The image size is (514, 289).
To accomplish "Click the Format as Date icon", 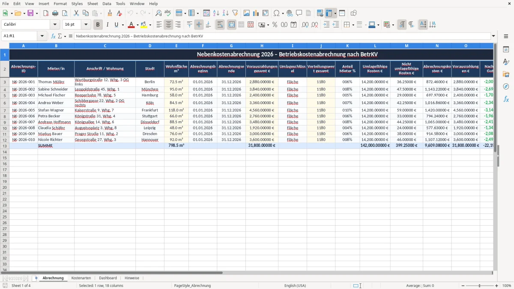I will [x=293, y=25].
